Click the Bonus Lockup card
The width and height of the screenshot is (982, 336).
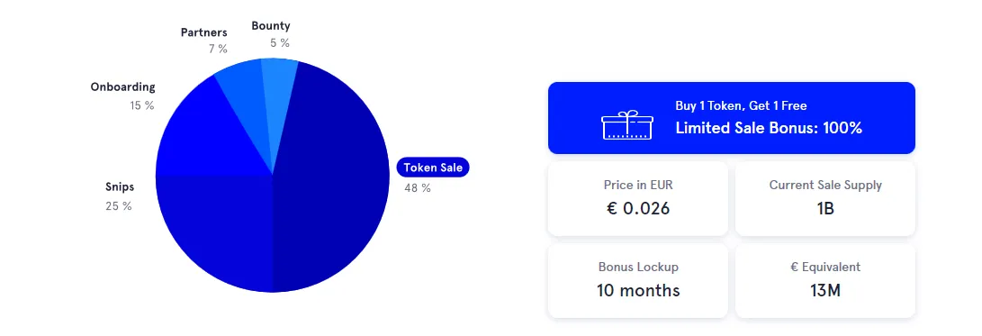point(638,280)
